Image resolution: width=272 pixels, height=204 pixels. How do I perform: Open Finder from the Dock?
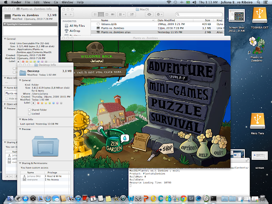tap(10, 198)
